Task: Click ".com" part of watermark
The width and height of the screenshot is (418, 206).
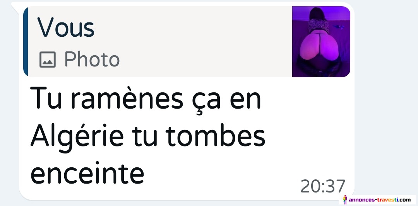Action: click(405, 199)
